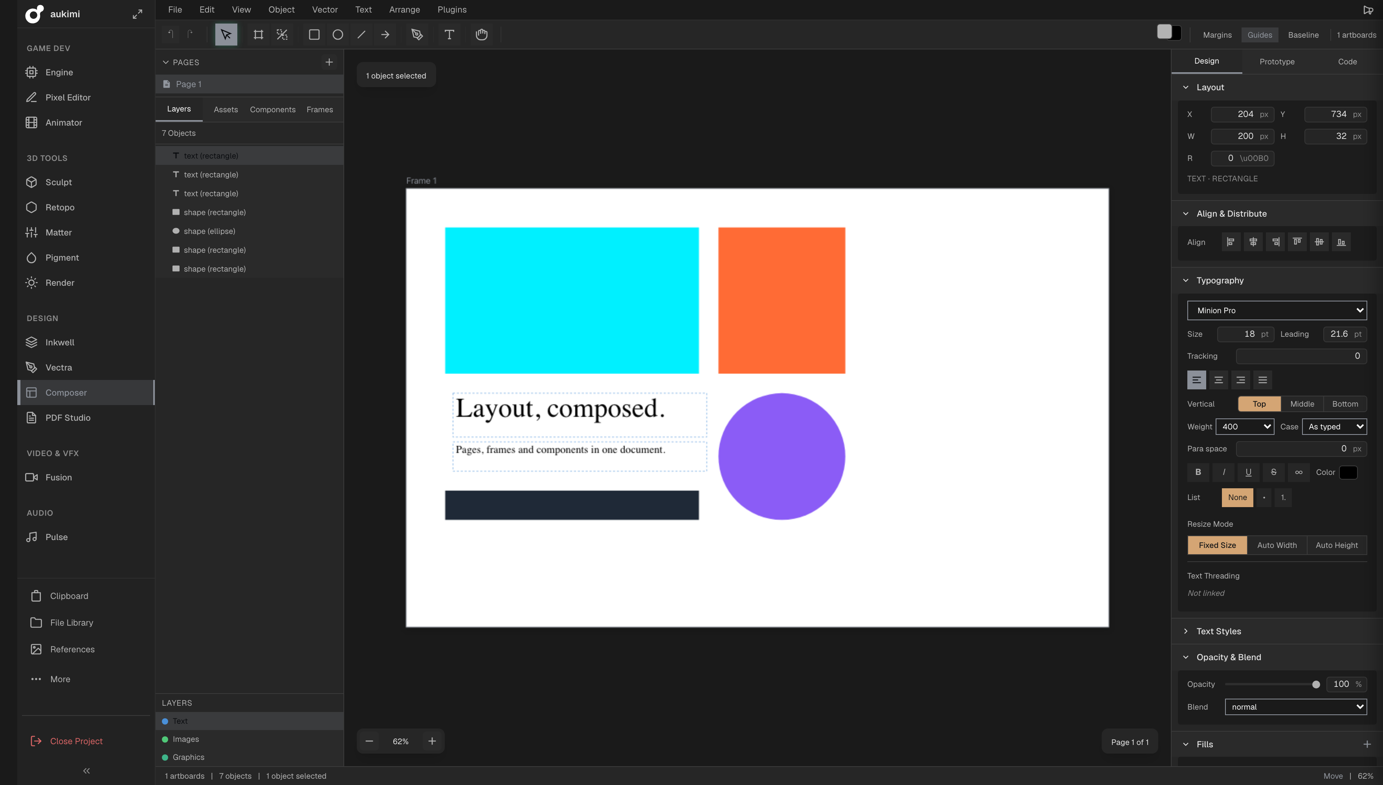Align objects to vertical middle
Image resolution: width=1383 pixels, height=785 pixels.
[1319, 242]
